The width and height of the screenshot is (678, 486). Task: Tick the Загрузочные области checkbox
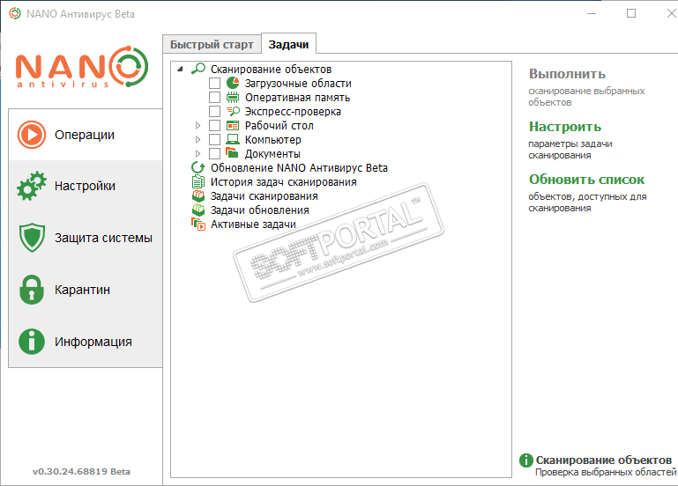(x=214, y=83)
